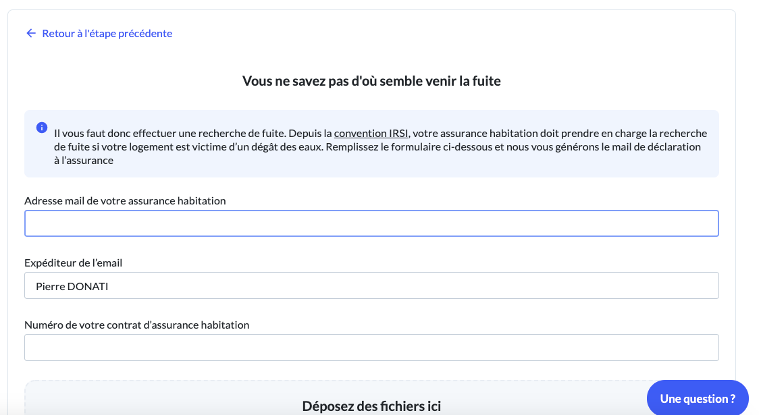
Task: Click the label "Expéditeur de l'email"
Action: tap(74, 262)
